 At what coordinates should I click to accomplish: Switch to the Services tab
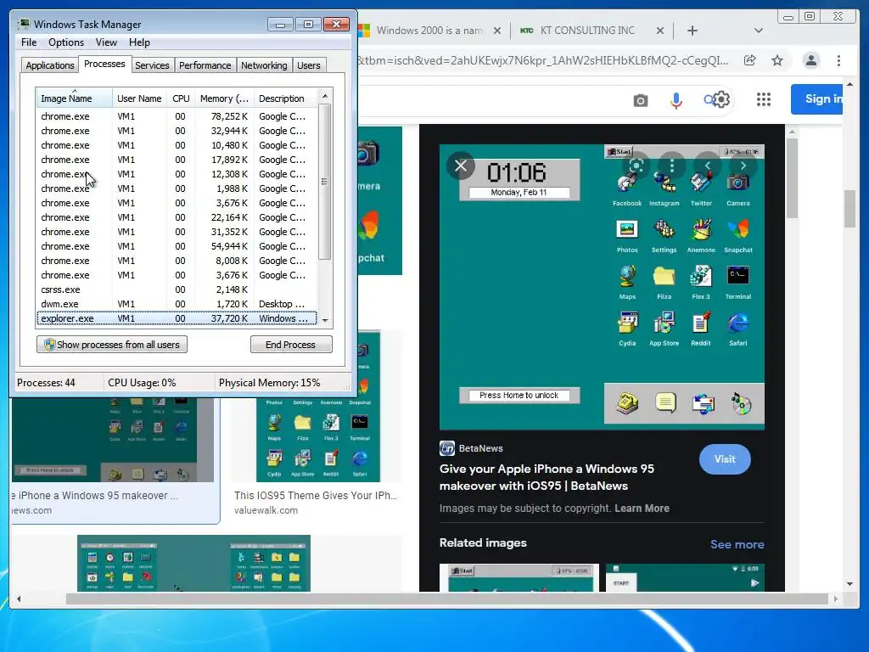(x=152, y=65)
